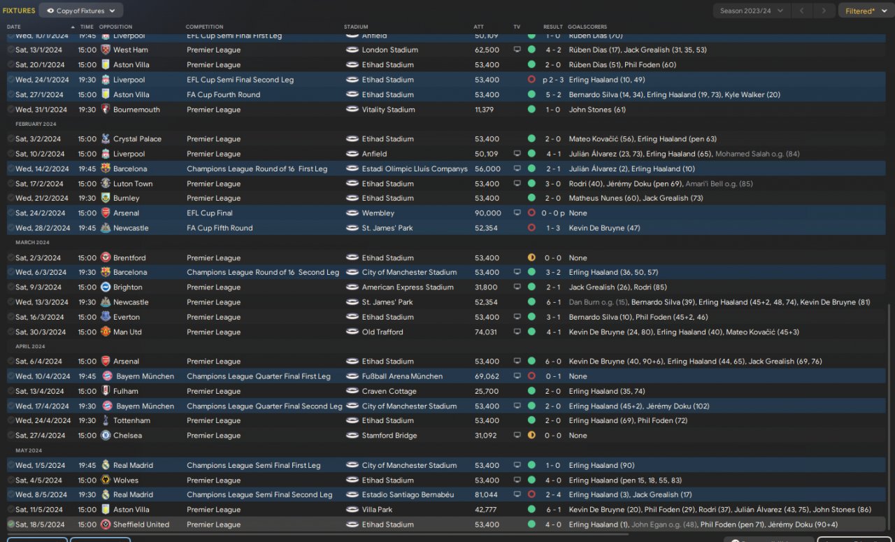Click 'Erling Haaland (36, 50, 57)' goalscorers
Screen dimensions: 895x542
[x=613, y=272]
